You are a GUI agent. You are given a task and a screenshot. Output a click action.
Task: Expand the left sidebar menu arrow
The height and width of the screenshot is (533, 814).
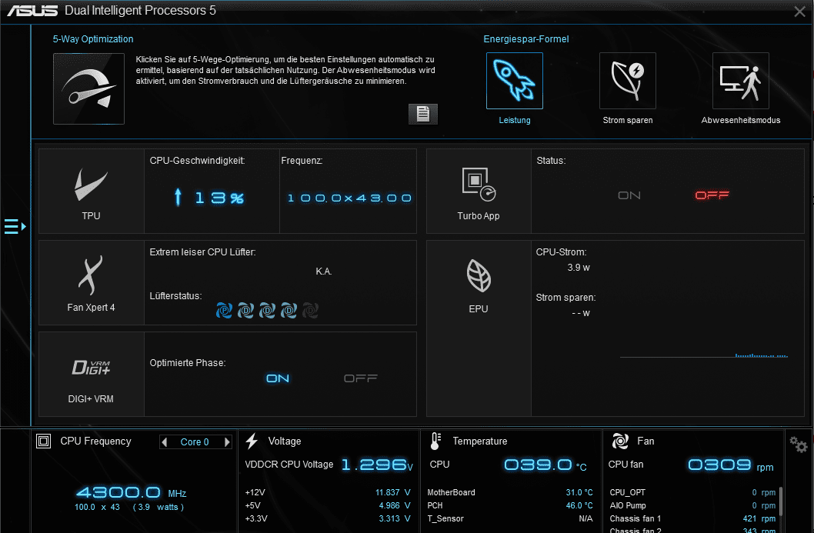tap(15, 227)
